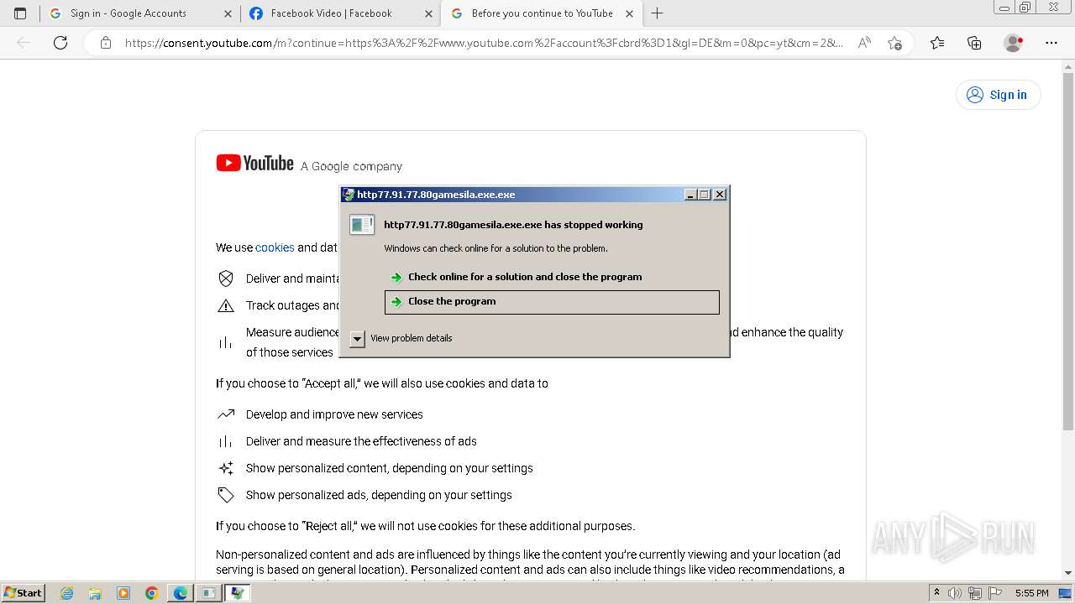Image resolution: width=1075 pixels, height=604 pixels.
Task: Minimize the browser window
Action: (1004, 8)
